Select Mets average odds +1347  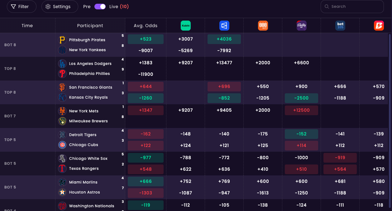click(146, 110)
